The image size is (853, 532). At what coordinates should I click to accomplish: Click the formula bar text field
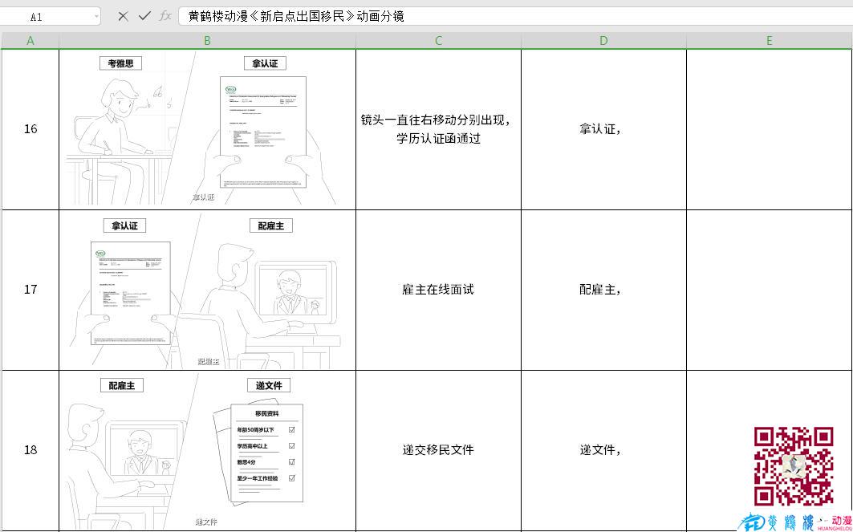pyautogui.click(x=515, y=16)
